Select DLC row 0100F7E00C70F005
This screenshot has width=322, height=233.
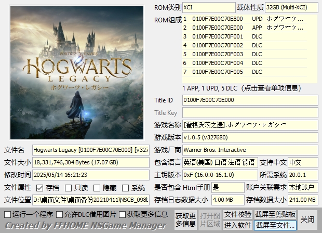point(245,72)
